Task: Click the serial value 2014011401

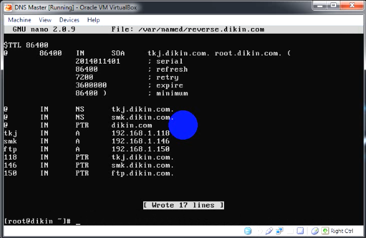Action: 98,61
